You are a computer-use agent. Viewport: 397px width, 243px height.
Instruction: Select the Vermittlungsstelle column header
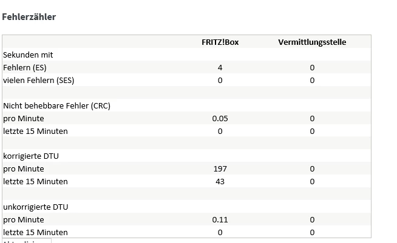312,42
